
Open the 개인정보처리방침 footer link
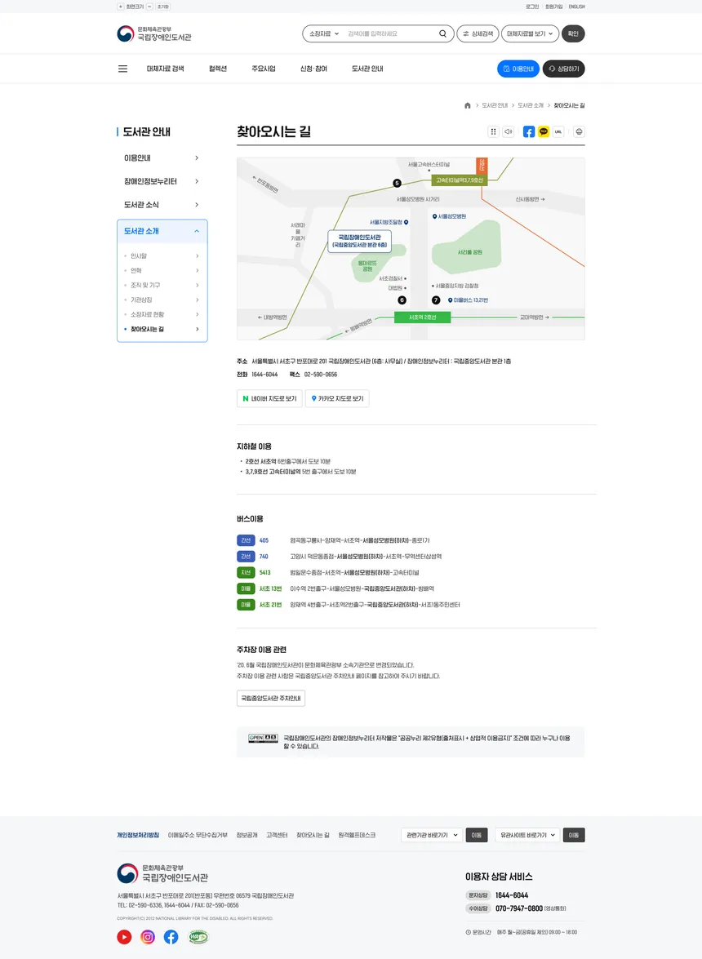138,835
